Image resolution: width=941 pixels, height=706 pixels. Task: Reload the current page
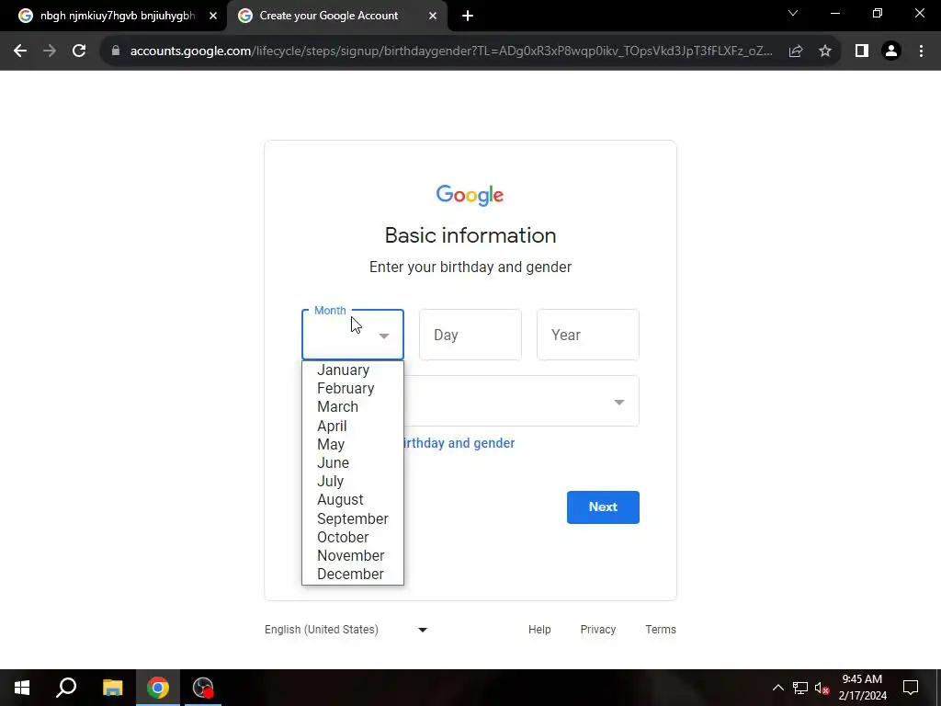[79, 51]
